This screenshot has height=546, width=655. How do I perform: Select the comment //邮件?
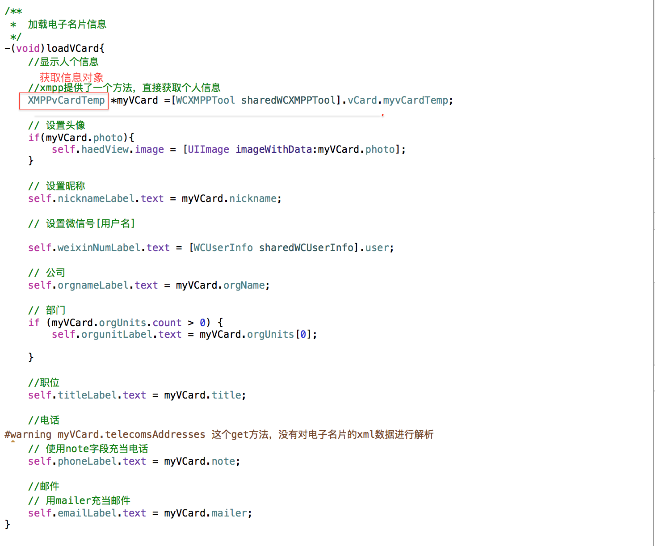44,486
